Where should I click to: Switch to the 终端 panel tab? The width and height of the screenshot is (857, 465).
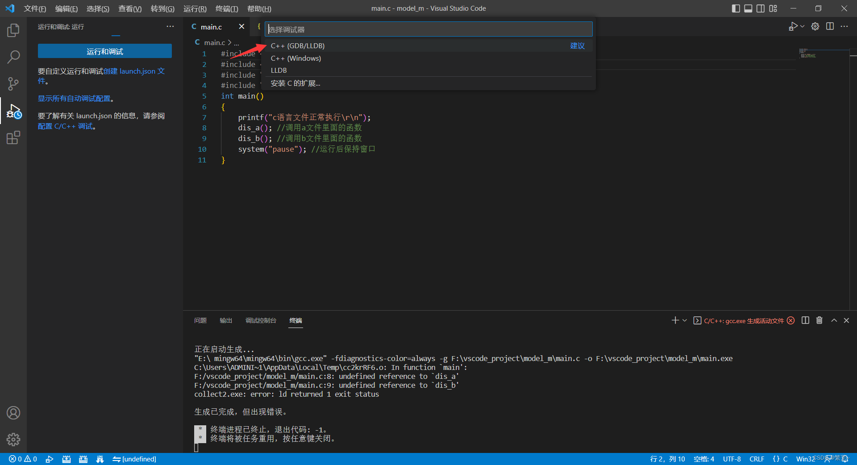click(295, 320)
